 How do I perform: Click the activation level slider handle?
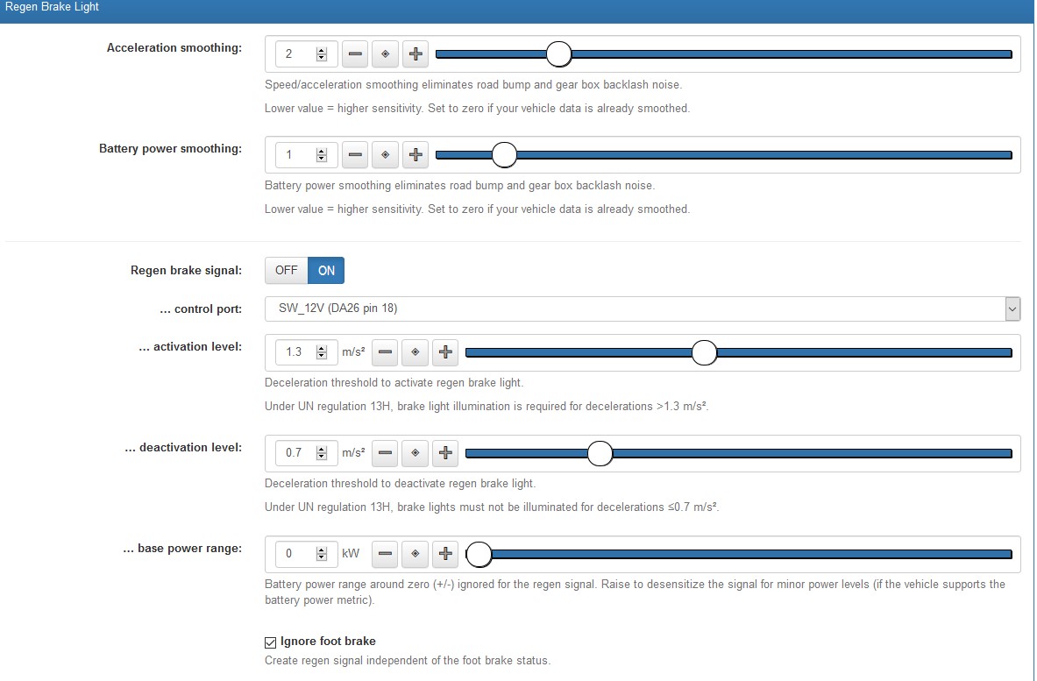704,352
